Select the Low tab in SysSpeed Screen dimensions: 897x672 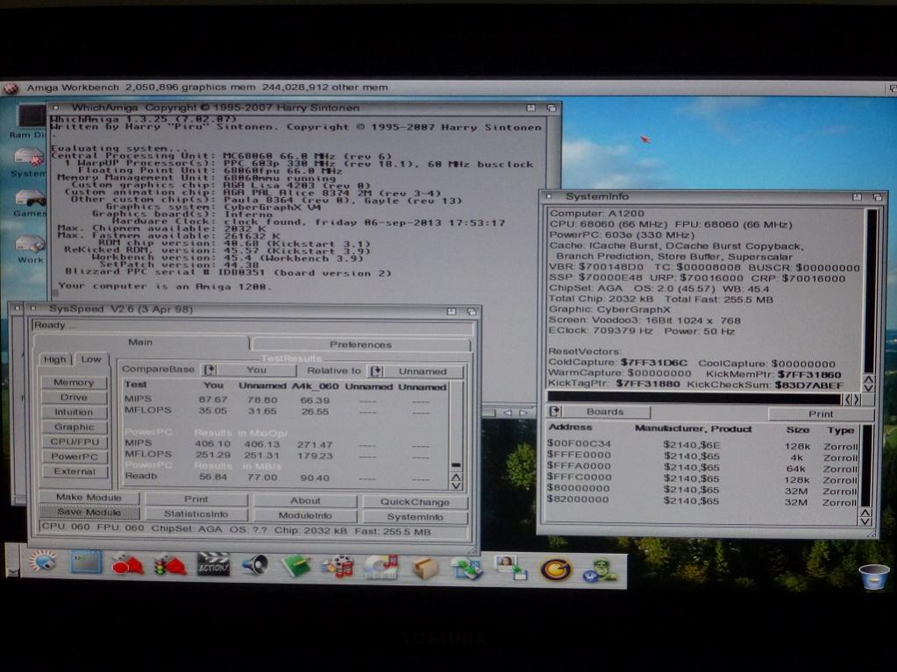pos(91,359)
